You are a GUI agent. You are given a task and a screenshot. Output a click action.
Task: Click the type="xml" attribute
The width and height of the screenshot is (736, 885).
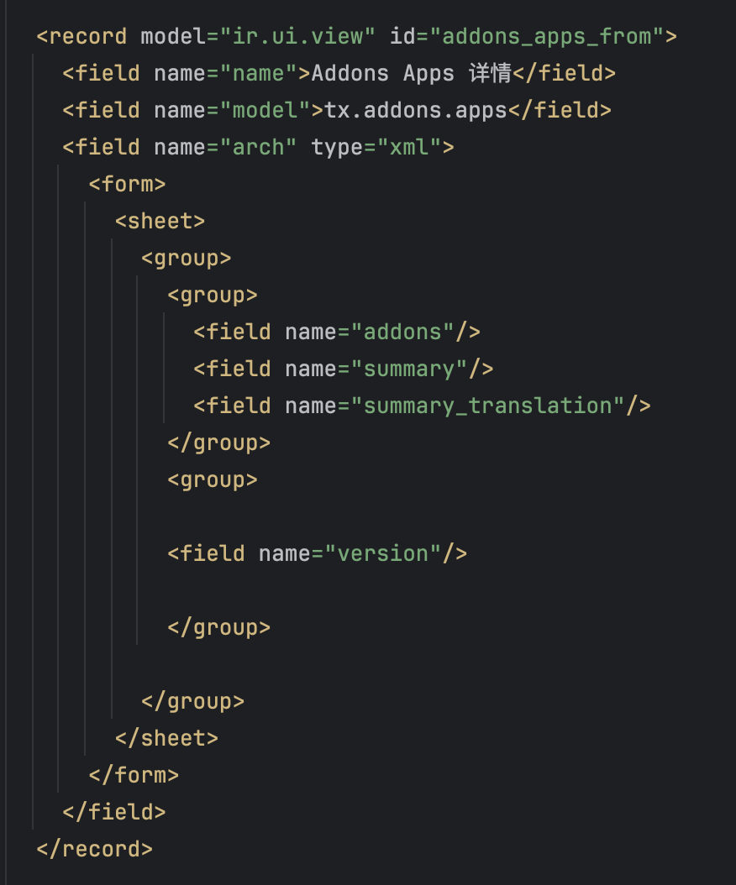(x=376, y=147)
